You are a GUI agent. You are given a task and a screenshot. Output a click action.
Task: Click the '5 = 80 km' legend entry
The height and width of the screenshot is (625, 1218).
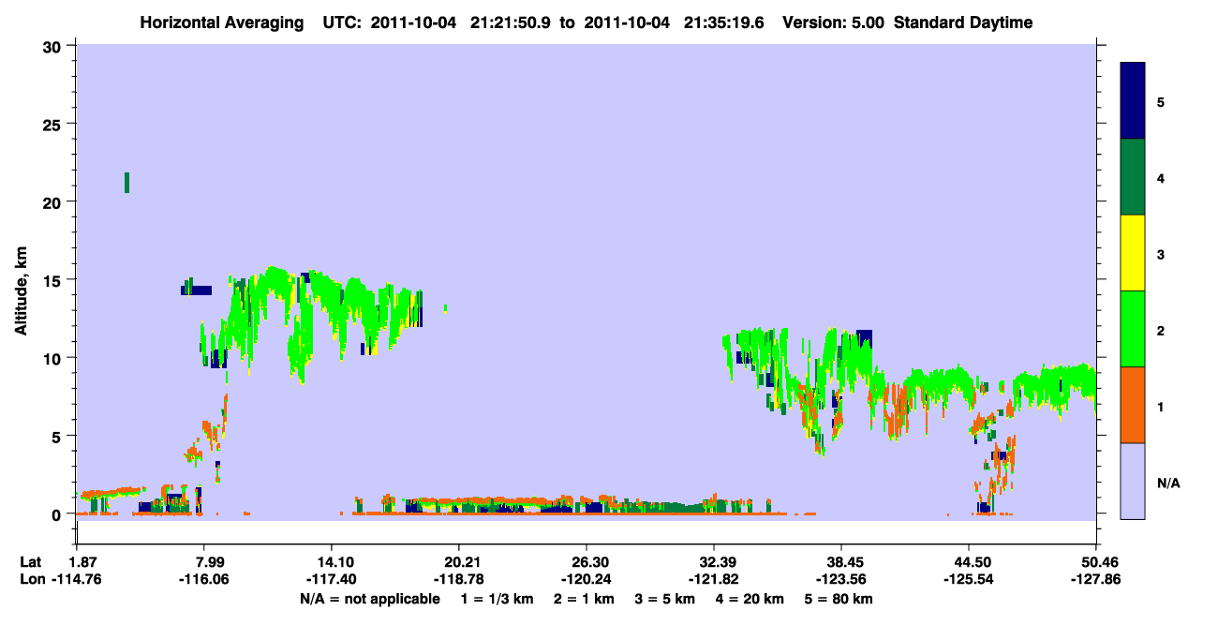click(x=839, y=599)
